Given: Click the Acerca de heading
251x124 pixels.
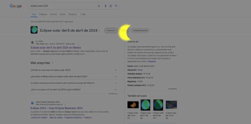Looking at the screenshot, I should [x=133, y=42].
